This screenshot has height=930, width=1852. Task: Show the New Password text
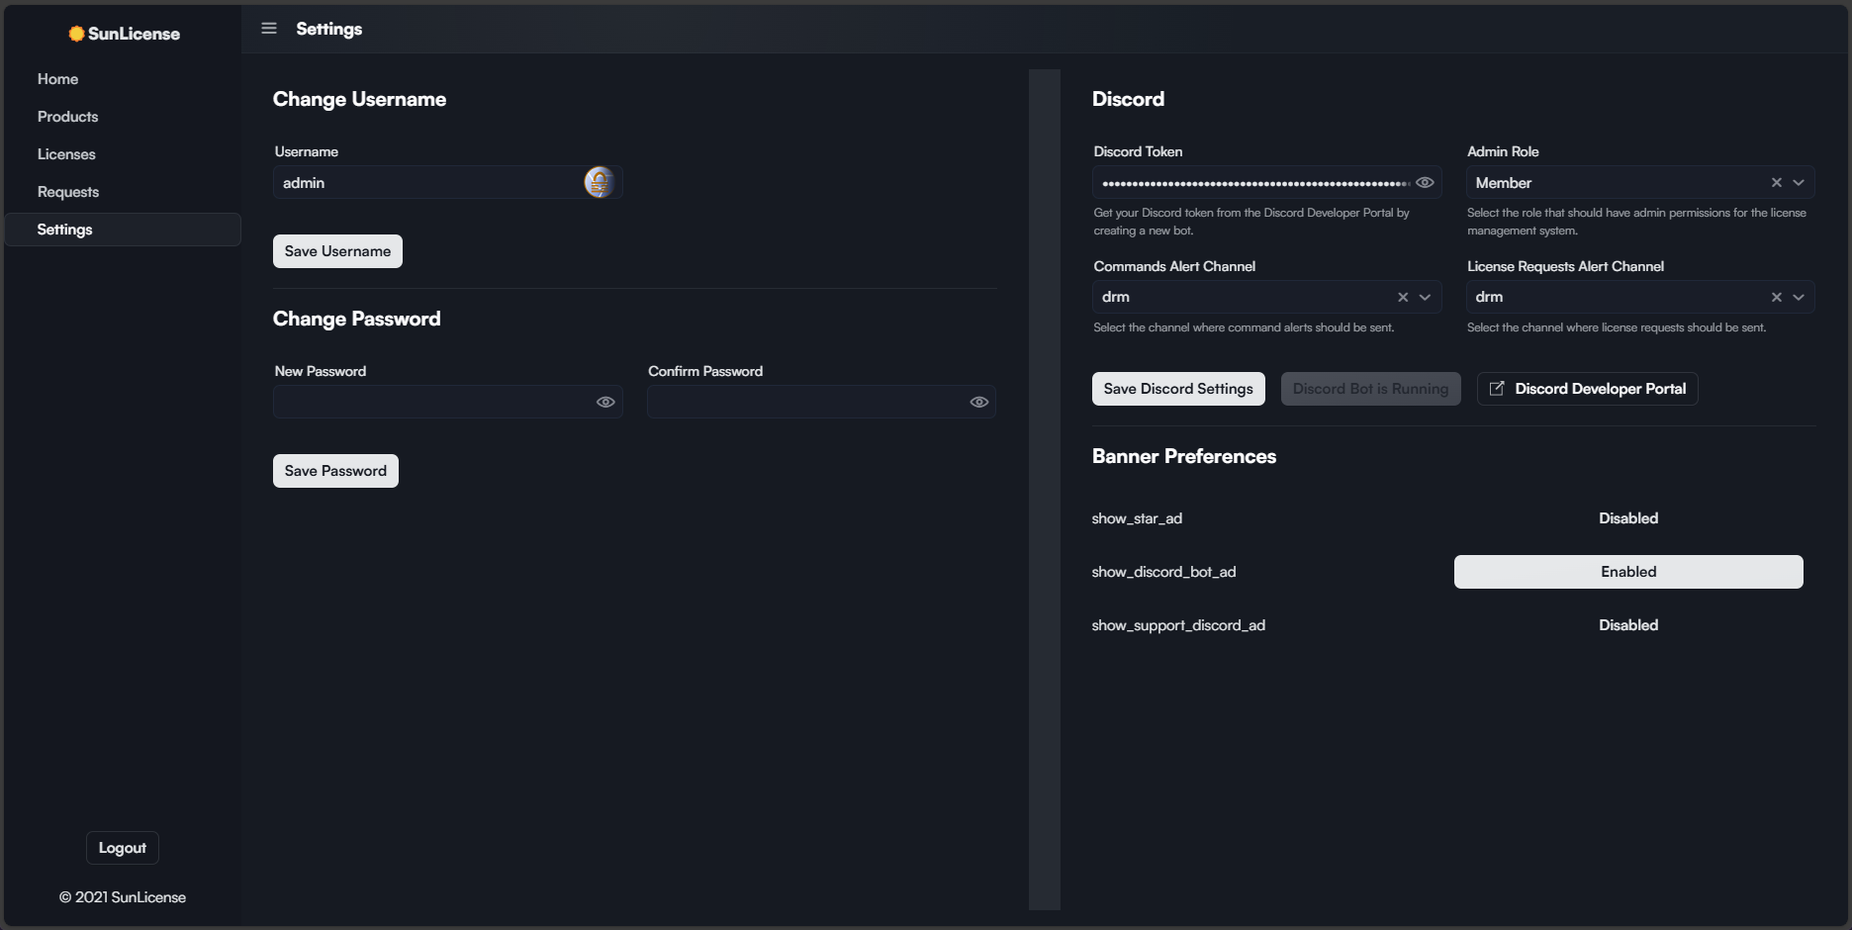(605, 402)
